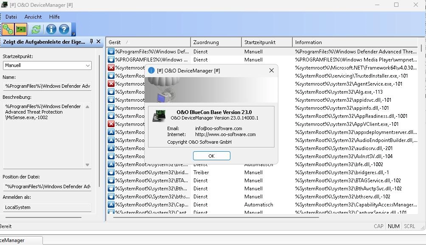Click the Anmelden als LocalSystem field
The width and height of the screenshot is (426, 245).
coord(47,207)
